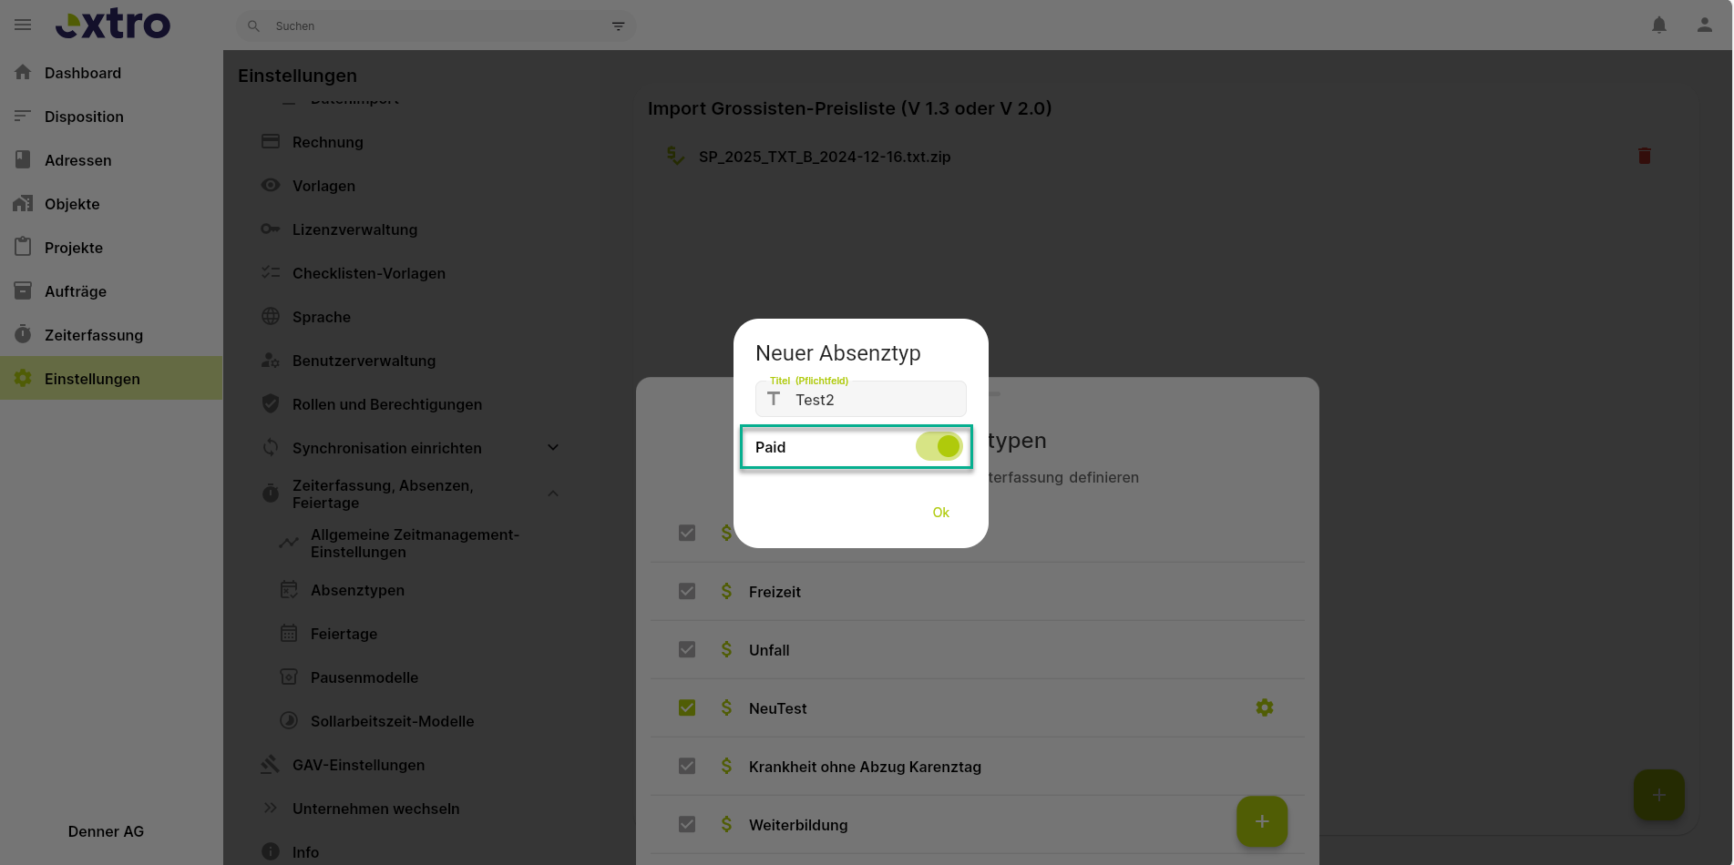
Task: Click the dollar icon next to Weiterbildung
Action: pyautogui.click(x=726, y=824)
